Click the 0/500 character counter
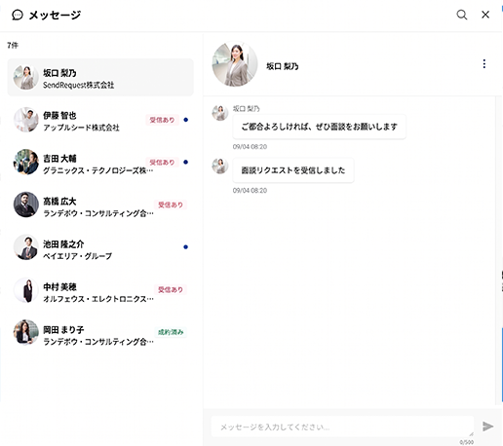Screen dimensions: 503x446 point(467,442)
